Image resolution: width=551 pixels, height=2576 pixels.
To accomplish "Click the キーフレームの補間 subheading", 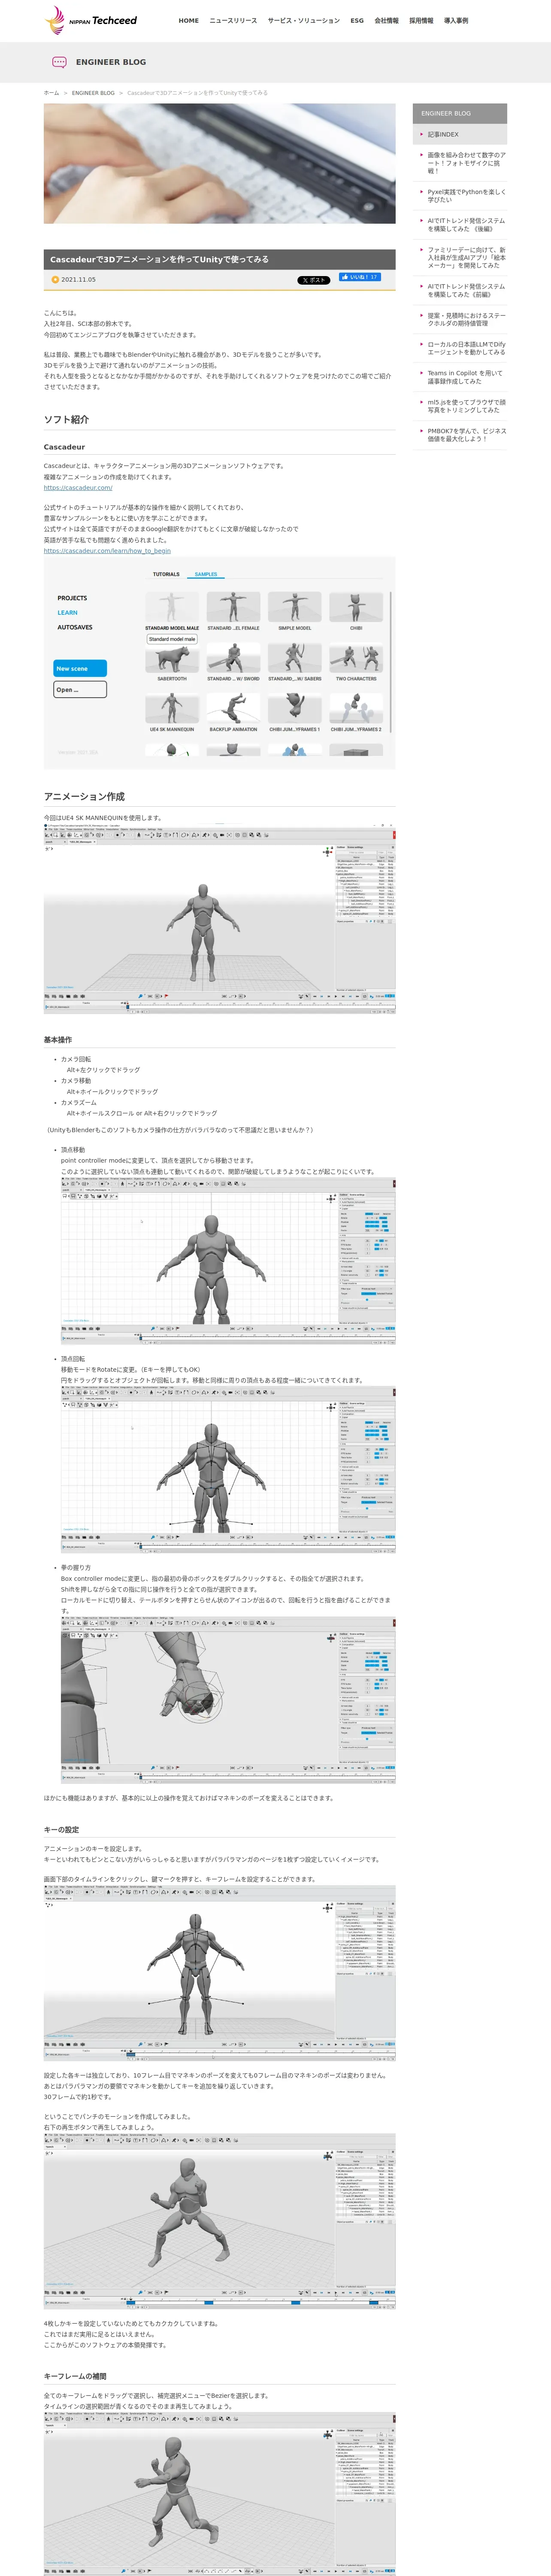I will 75,2376.
